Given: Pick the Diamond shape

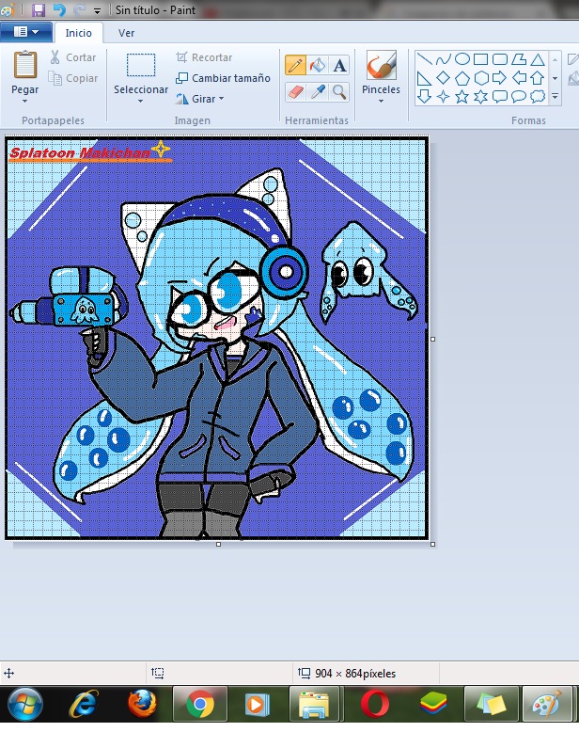Looking at the screenshot, I should click(x=443, y=78).
